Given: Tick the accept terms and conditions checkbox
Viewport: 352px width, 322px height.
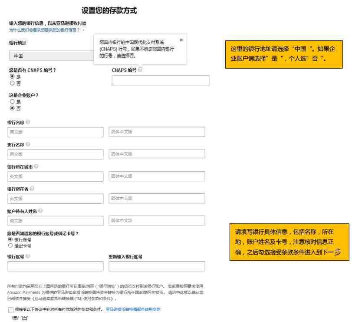Looking at the screenshot, I should tap(10, 310).
